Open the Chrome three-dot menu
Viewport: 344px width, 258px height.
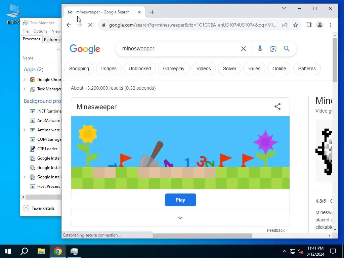click(x=331, y=25)
